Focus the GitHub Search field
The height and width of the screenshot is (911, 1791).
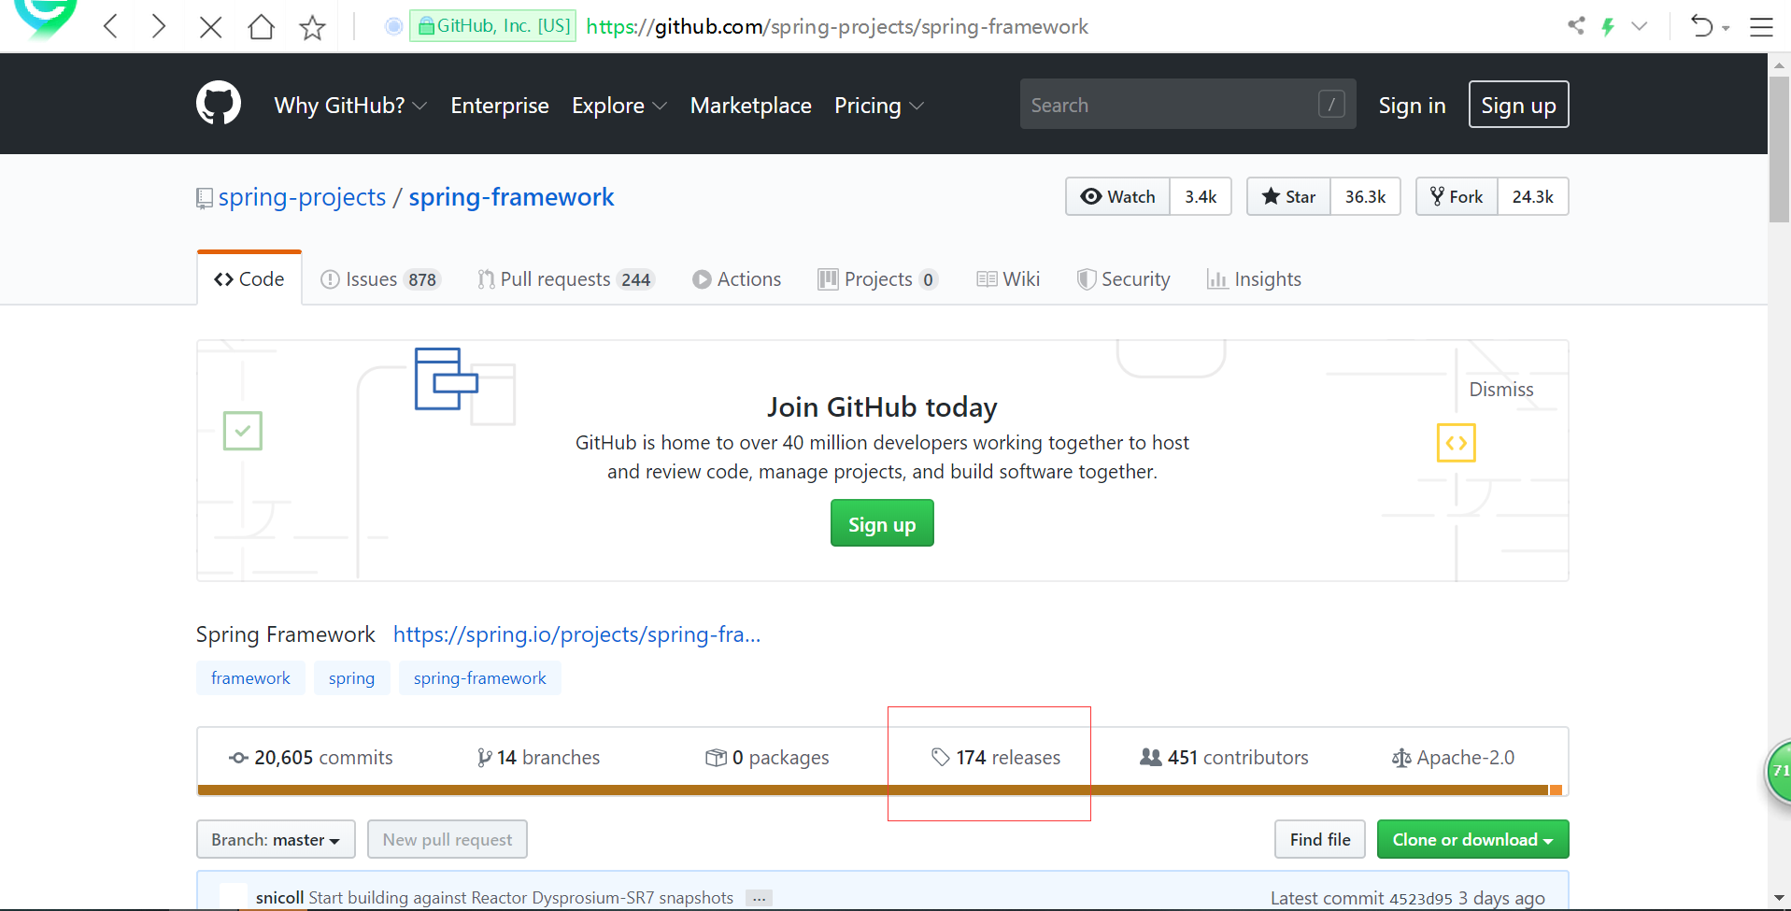click(x=1187, y=104)
